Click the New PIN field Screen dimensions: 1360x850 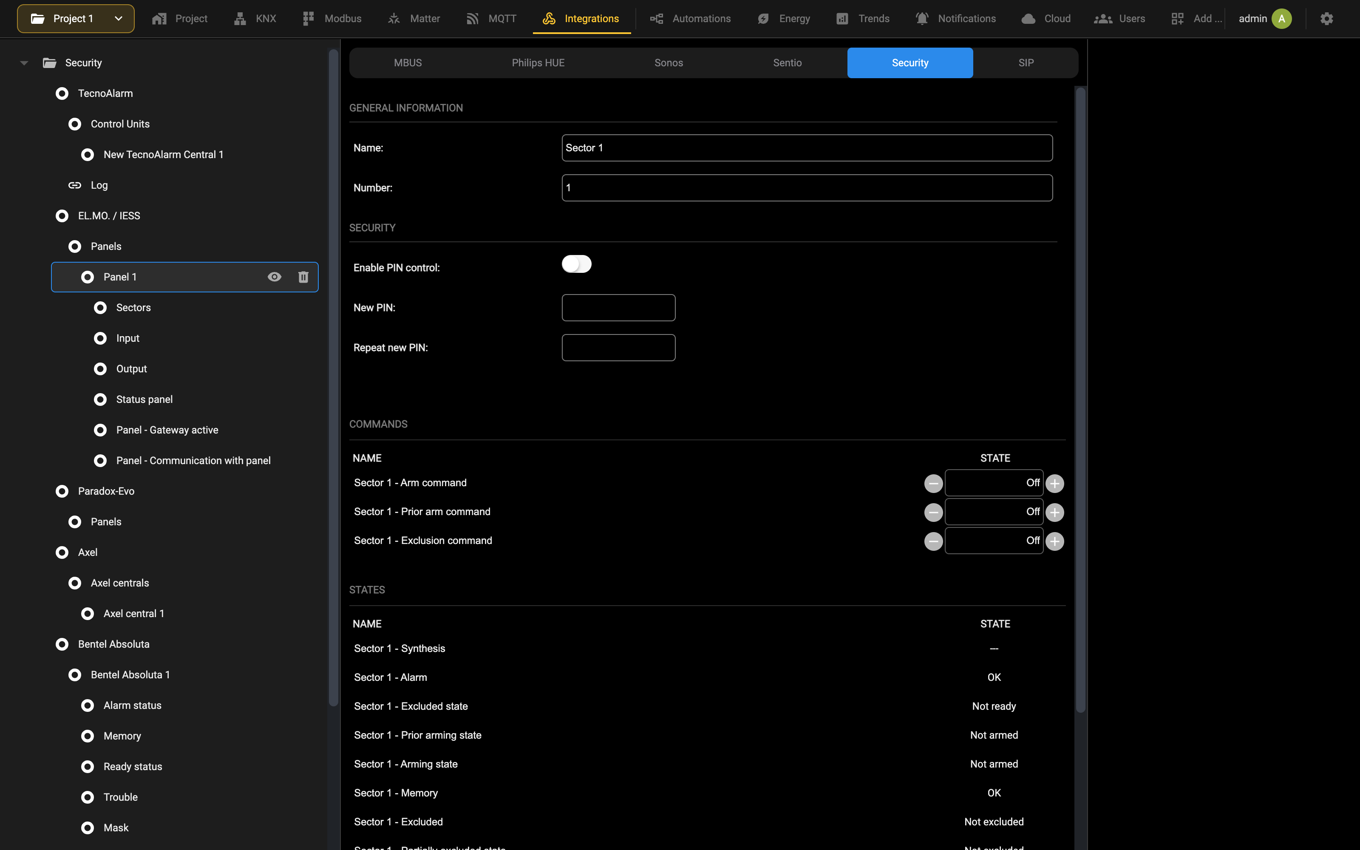pyautogui.click(x=618, y=308)
